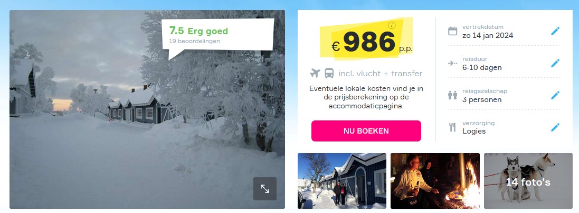Click the bus transfer icon
579x213 pixels.
(x=329, y=73)
